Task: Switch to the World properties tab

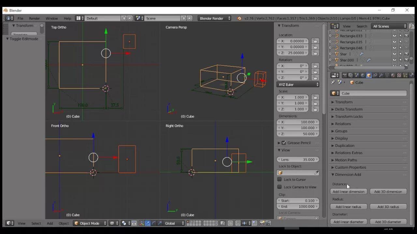Action: tap(363, 75)
